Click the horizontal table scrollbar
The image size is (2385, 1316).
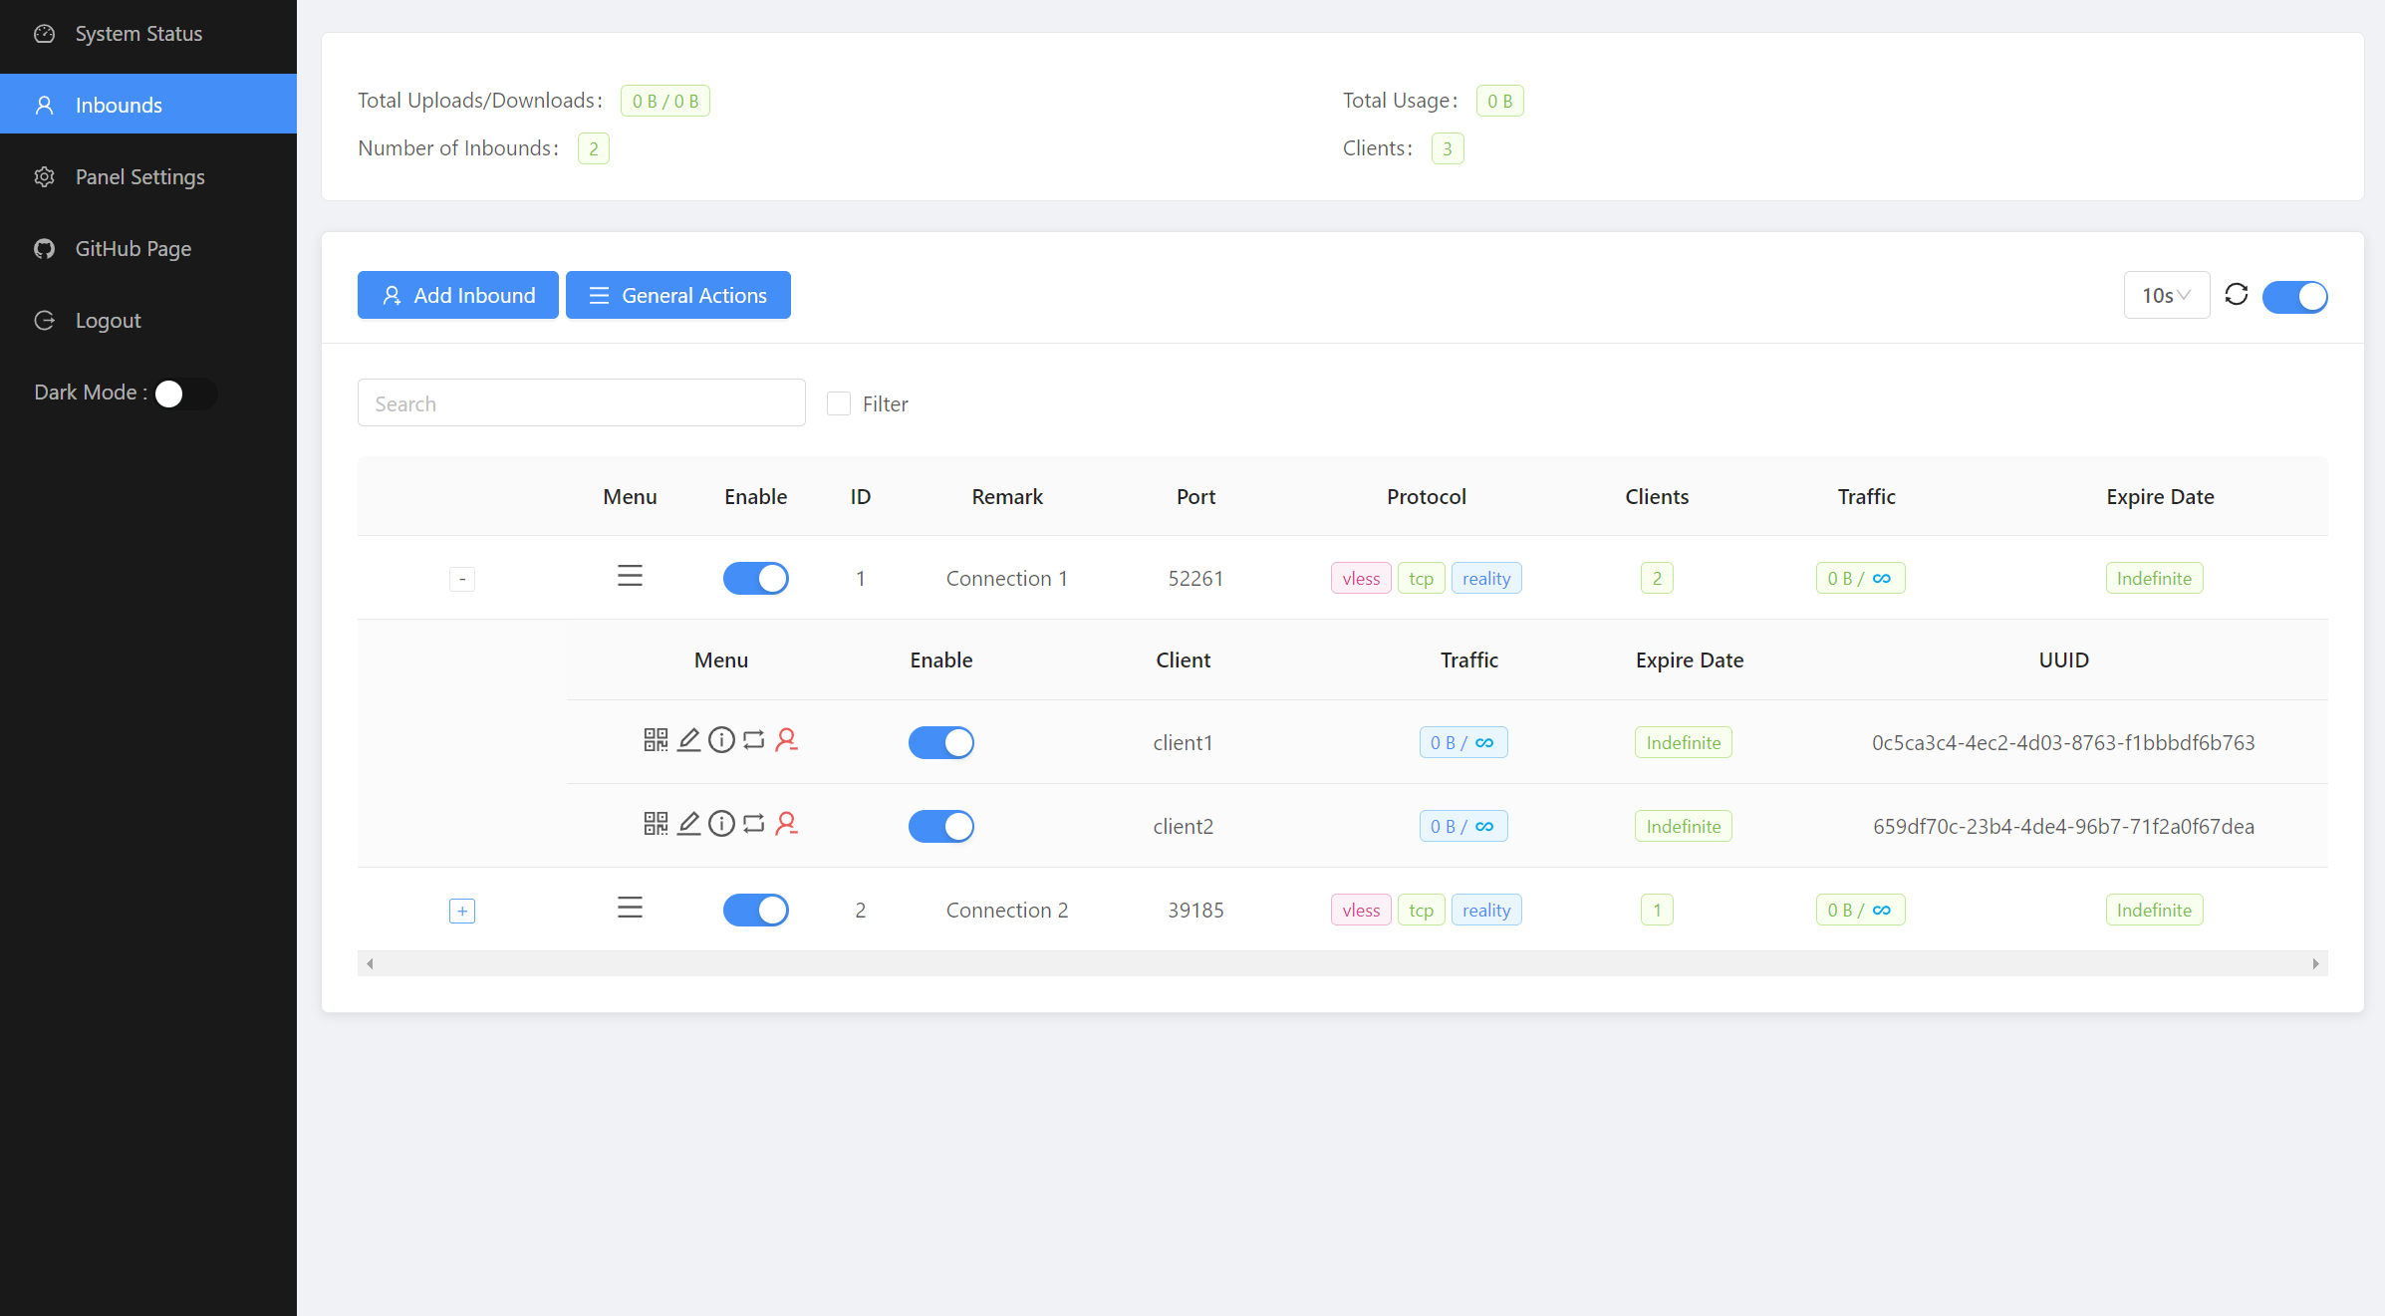[1342, 963]
